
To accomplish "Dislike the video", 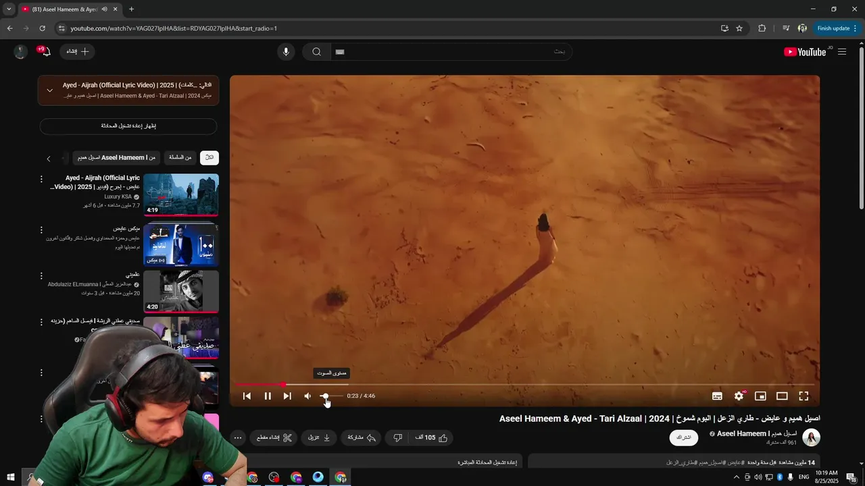I will click(x=398, y=437).
